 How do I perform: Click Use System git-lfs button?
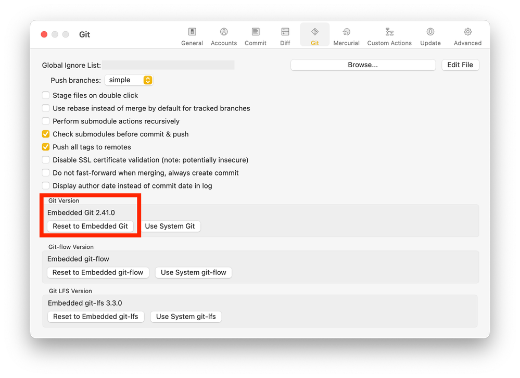coord(186,317)
